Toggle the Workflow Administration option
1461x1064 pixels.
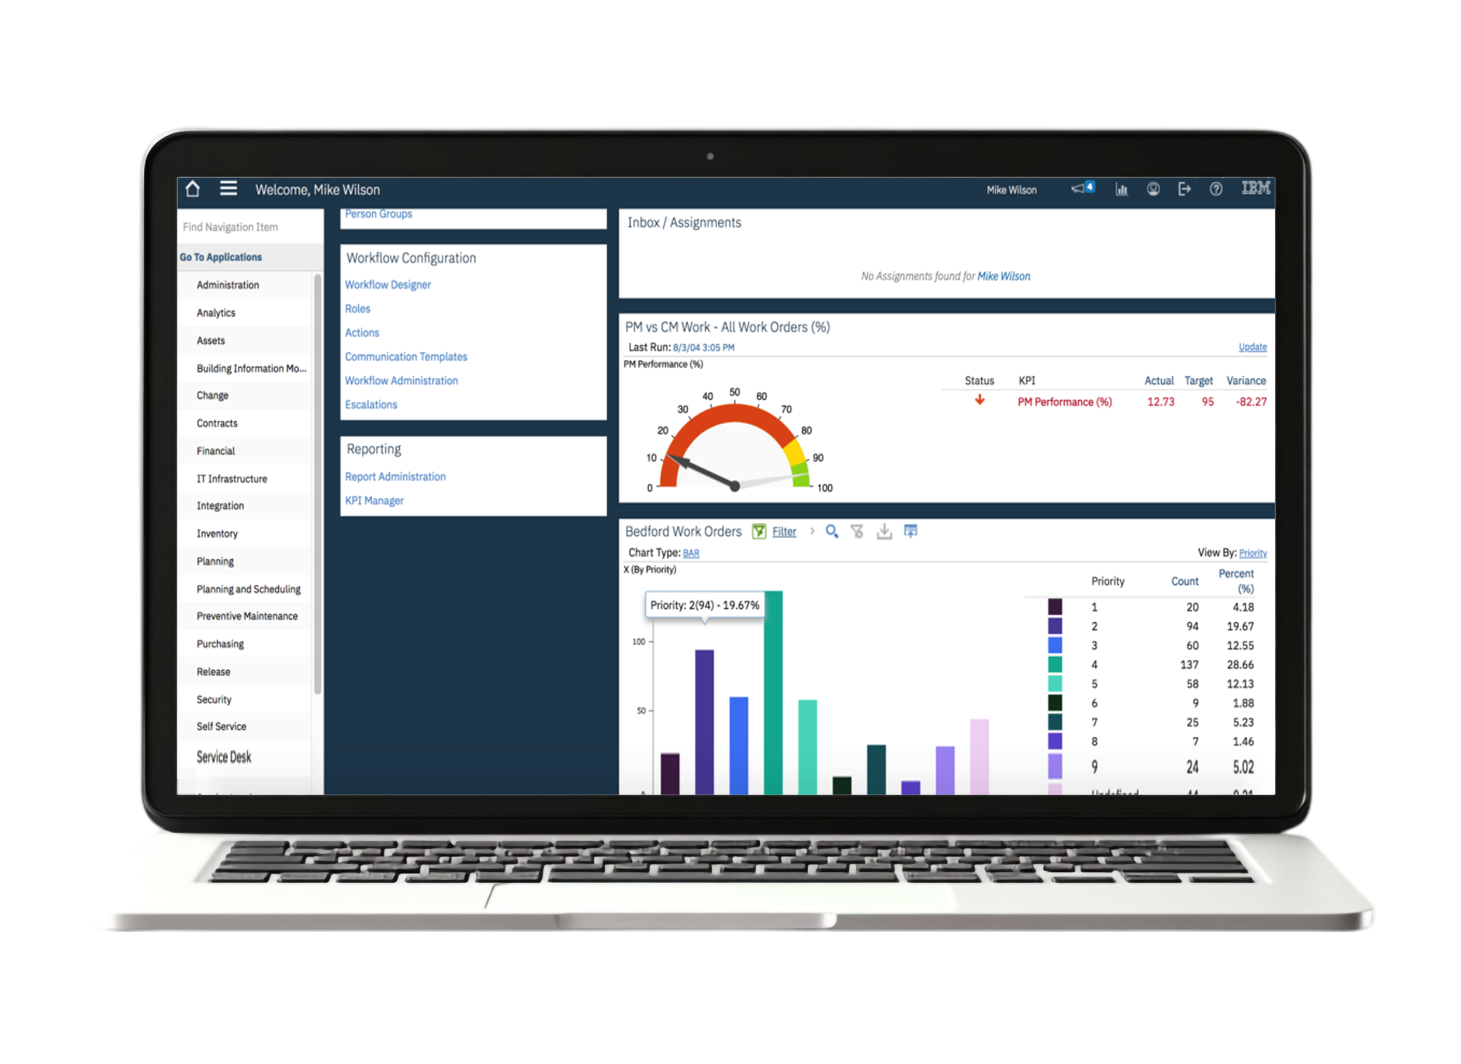[401, 380]
